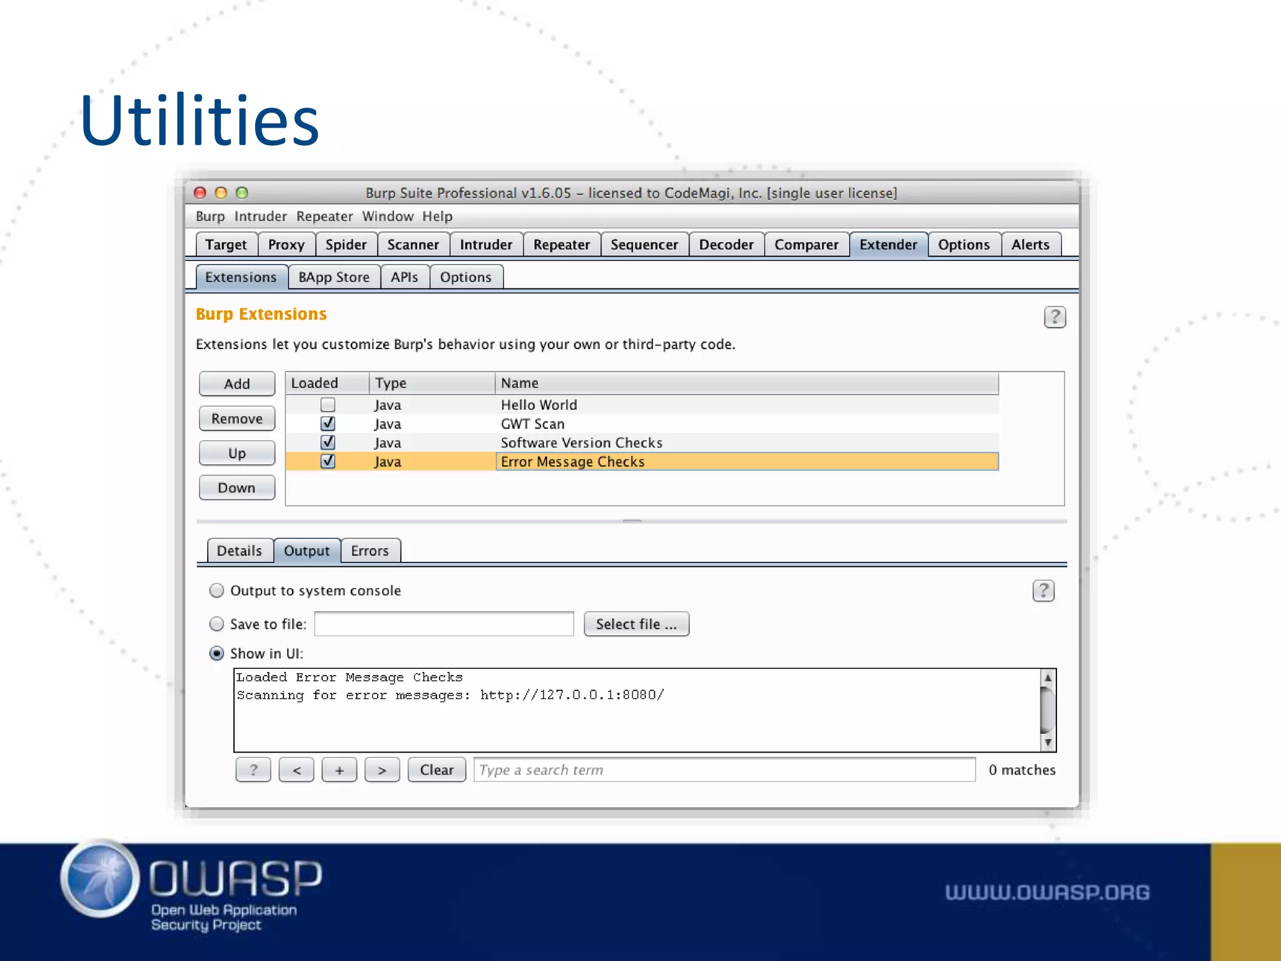
Task: Focus the search term field
Action: click(x=724, y=770)
